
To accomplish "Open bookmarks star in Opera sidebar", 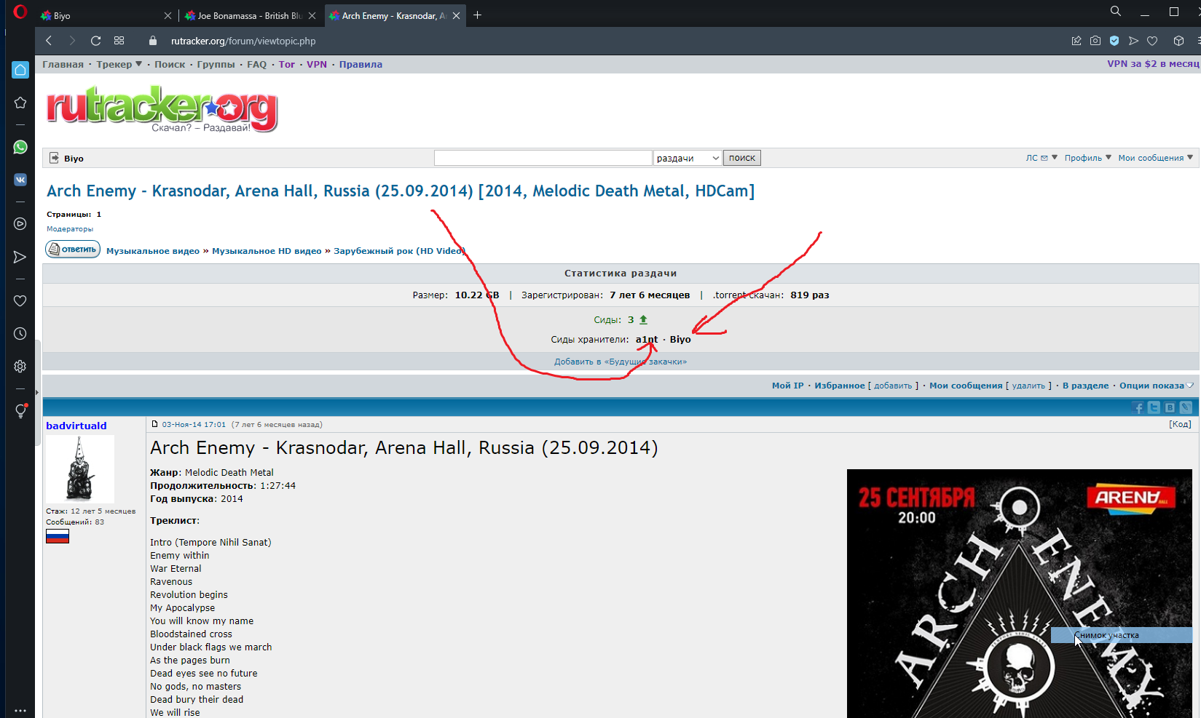I will point(20,103).
